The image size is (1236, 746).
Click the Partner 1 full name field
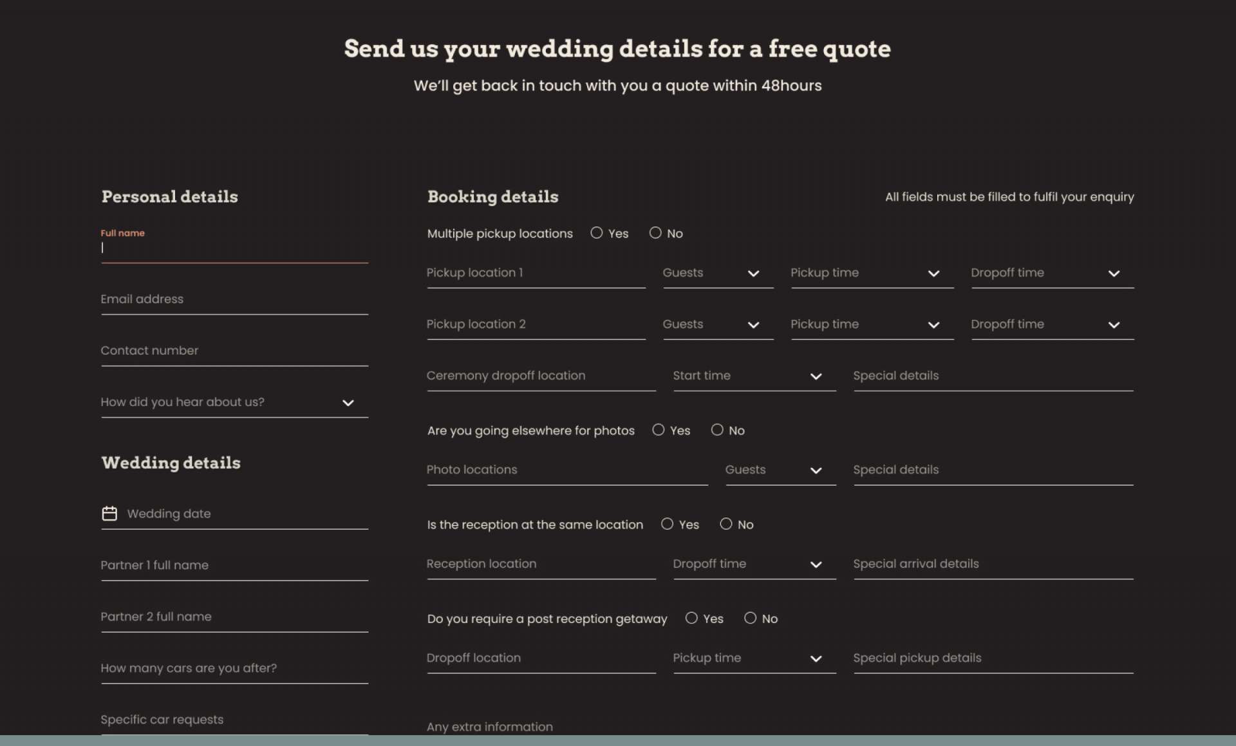[234, 565]
